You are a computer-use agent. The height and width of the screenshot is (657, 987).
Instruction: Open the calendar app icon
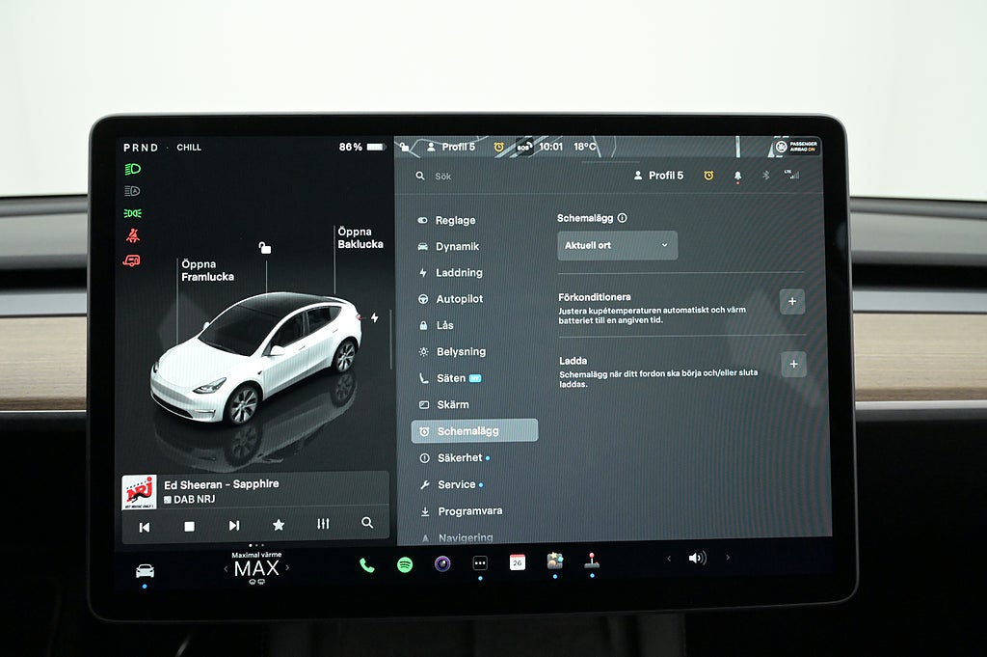coord(518,562)
